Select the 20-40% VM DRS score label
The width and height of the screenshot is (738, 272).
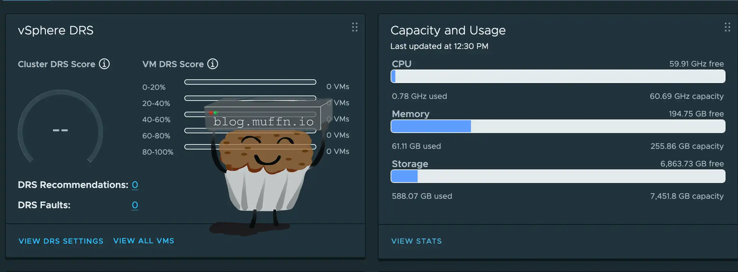(x=156, y=103)
